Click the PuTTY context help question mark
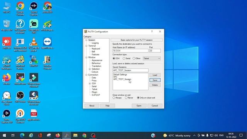Screen dimensions: 247x139 (152, 32)
